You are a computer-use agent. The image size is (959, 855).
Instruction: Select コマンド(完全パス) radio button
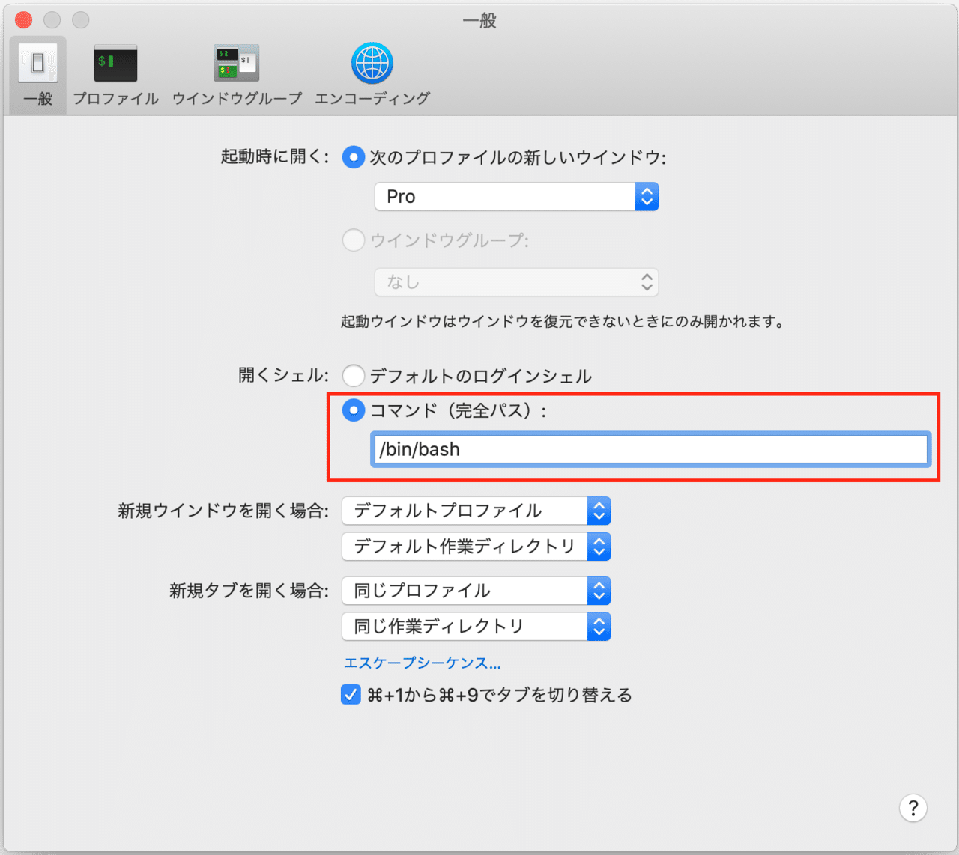pos(353,410)
